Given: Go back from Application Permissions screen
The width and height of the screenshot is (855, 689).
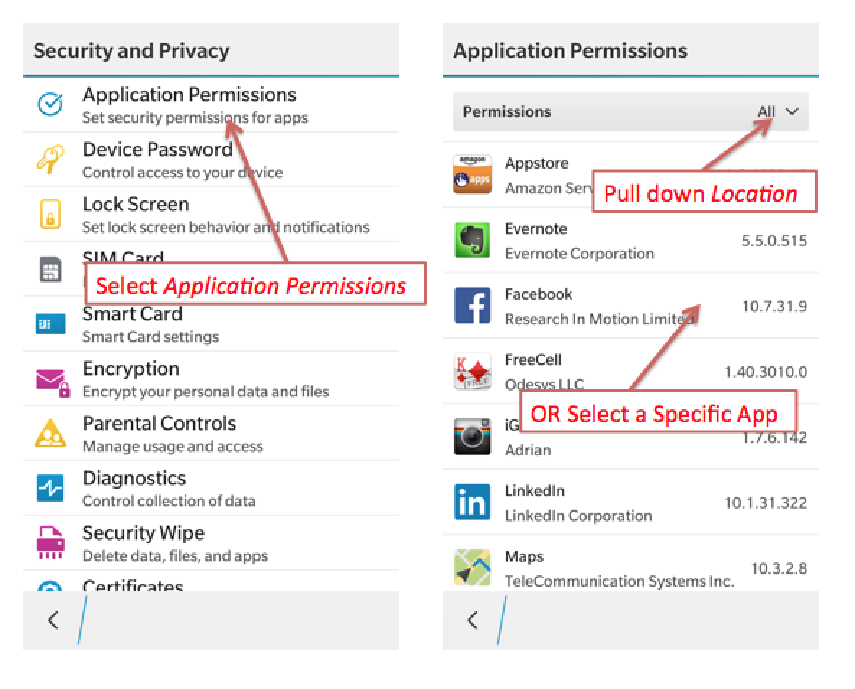Looking at the screenshot, I should (473, 621).
